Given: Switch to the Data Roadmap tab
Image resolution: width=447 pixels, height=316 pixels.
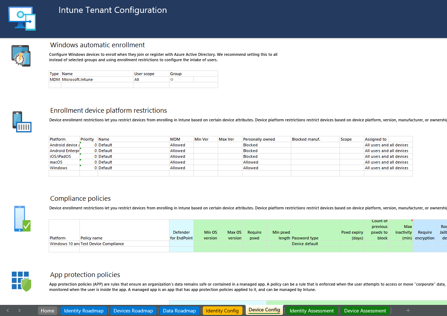Looking at the screenshot, I should click(x=179, y=310).
